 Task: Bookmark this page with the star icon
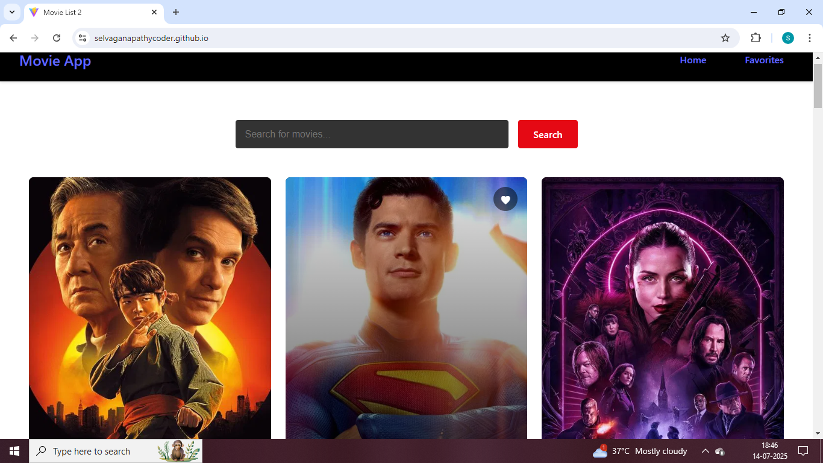(725, 38)
